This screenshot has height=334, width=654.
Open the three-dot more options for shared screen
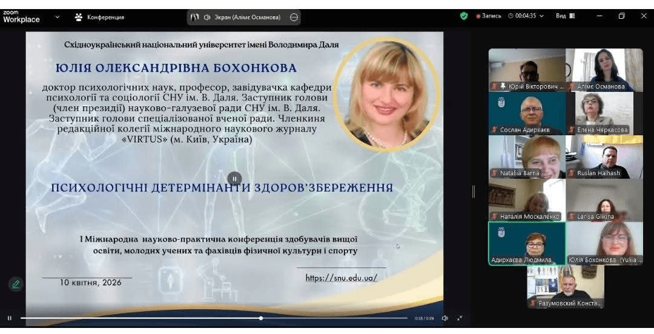coord(294,17)
